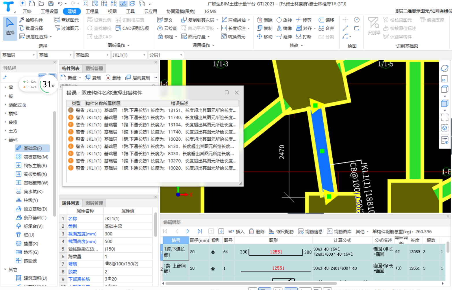The image size is (452, 290).
Task: Switch to the 工程设置 ribbon tab
Action: (x=49, y=11)
